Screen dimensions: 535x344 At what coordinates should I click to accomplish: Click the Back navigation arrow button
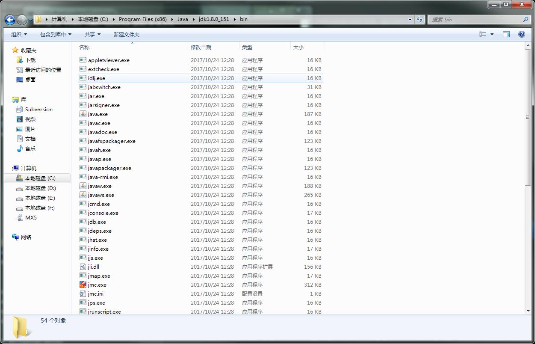click(10, 19)
